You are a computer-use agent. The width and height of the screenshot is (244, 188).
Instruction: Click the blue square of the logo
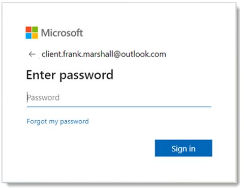click(28, 36)
